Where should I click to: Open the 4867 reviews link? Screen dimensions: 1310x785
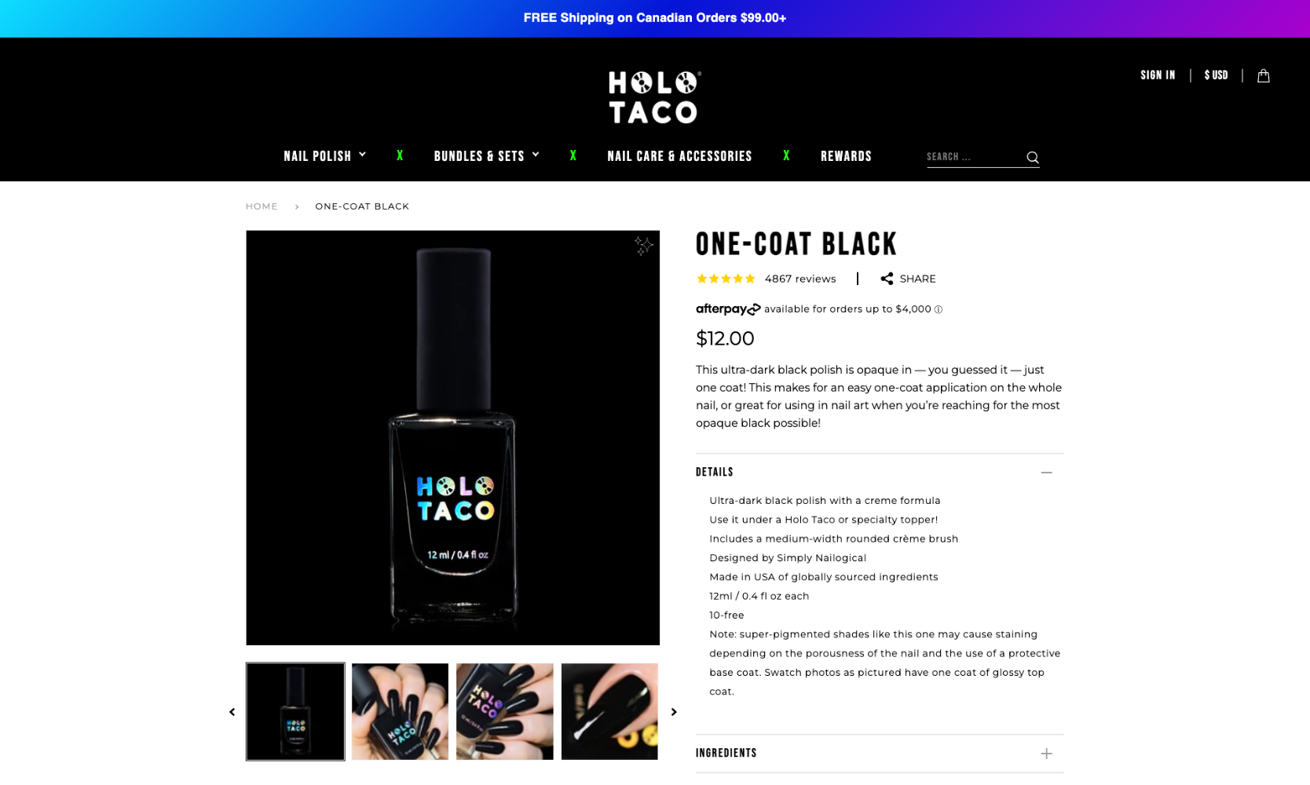tap(800, 279)
